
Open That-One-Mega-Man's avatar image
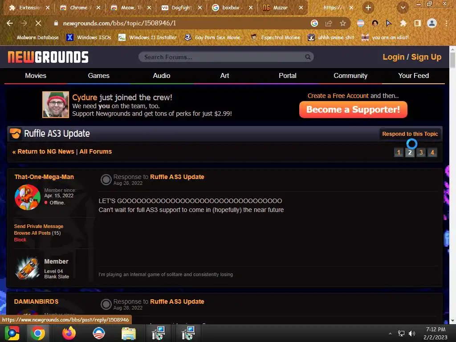(27, 197)
